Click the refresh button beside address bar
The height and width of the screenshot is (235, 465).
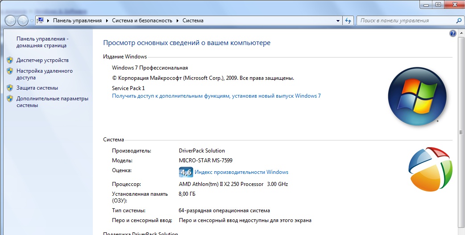pos(349,21)
